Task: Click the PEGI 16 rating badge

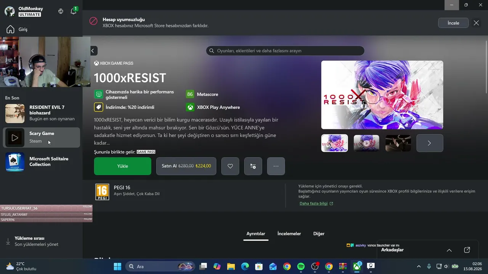Action: pyautogui.click(x=102, y=192)
